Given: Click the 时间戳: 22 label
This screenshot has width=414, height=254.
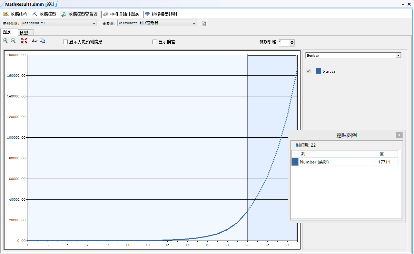Looking at the screenshot, I should (x=306, y=145).
